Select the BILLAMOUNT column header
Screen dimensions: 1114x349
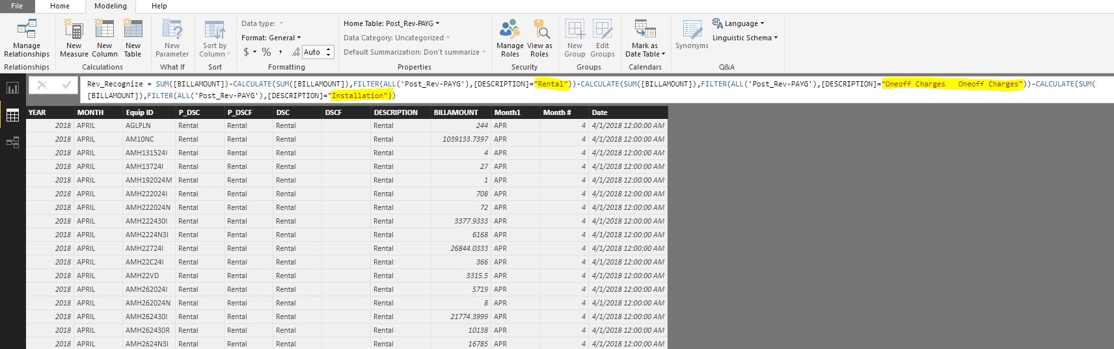pyautogui.click(x=461, y=112)
